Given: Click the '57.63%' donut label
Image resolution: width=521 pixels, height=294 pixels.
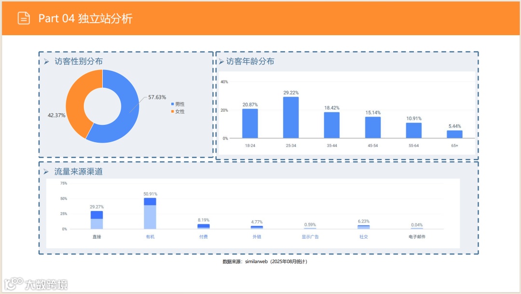Looking at the screenshot, I should 157,97.
